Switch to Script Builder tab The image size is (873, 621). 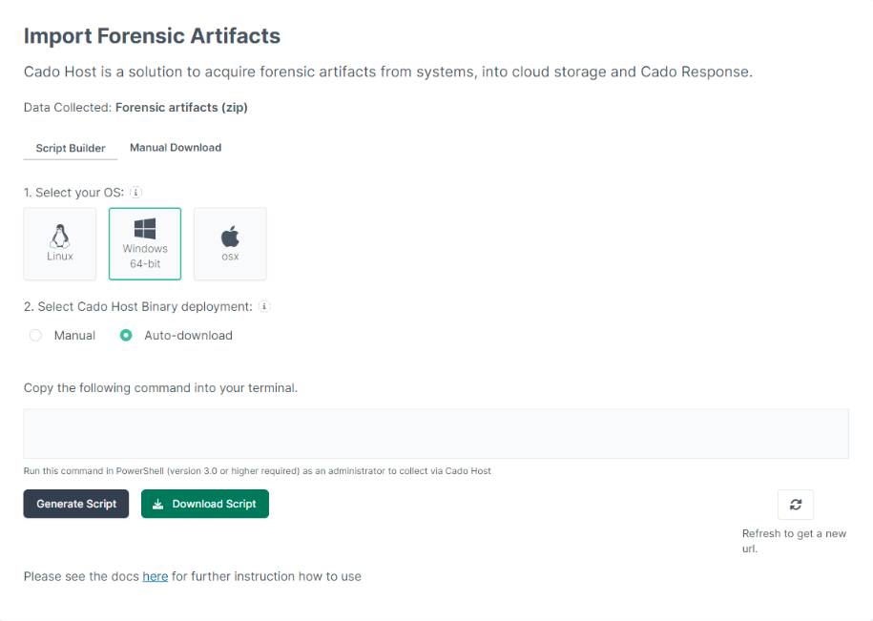coord(71,148)
